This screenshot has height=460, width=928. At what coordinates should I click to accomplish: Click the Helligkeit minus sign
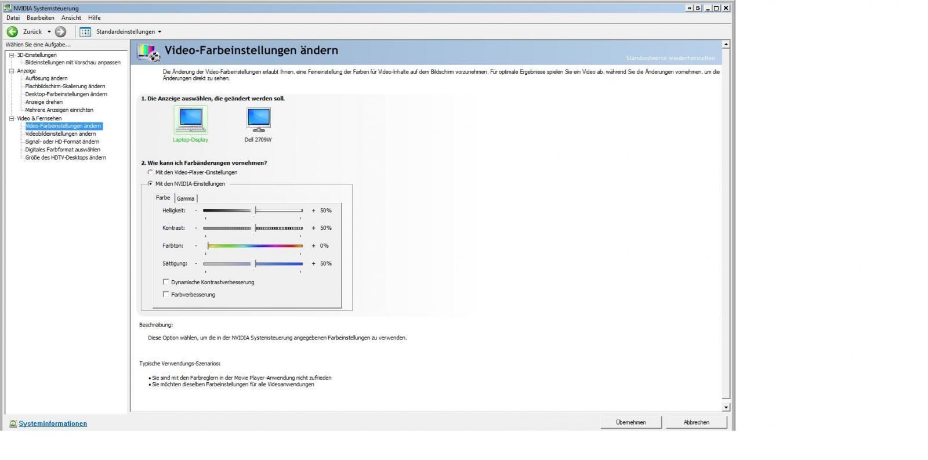(196, 211)
